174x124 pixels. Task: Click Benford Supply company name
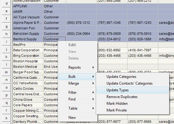pos(28,39)
